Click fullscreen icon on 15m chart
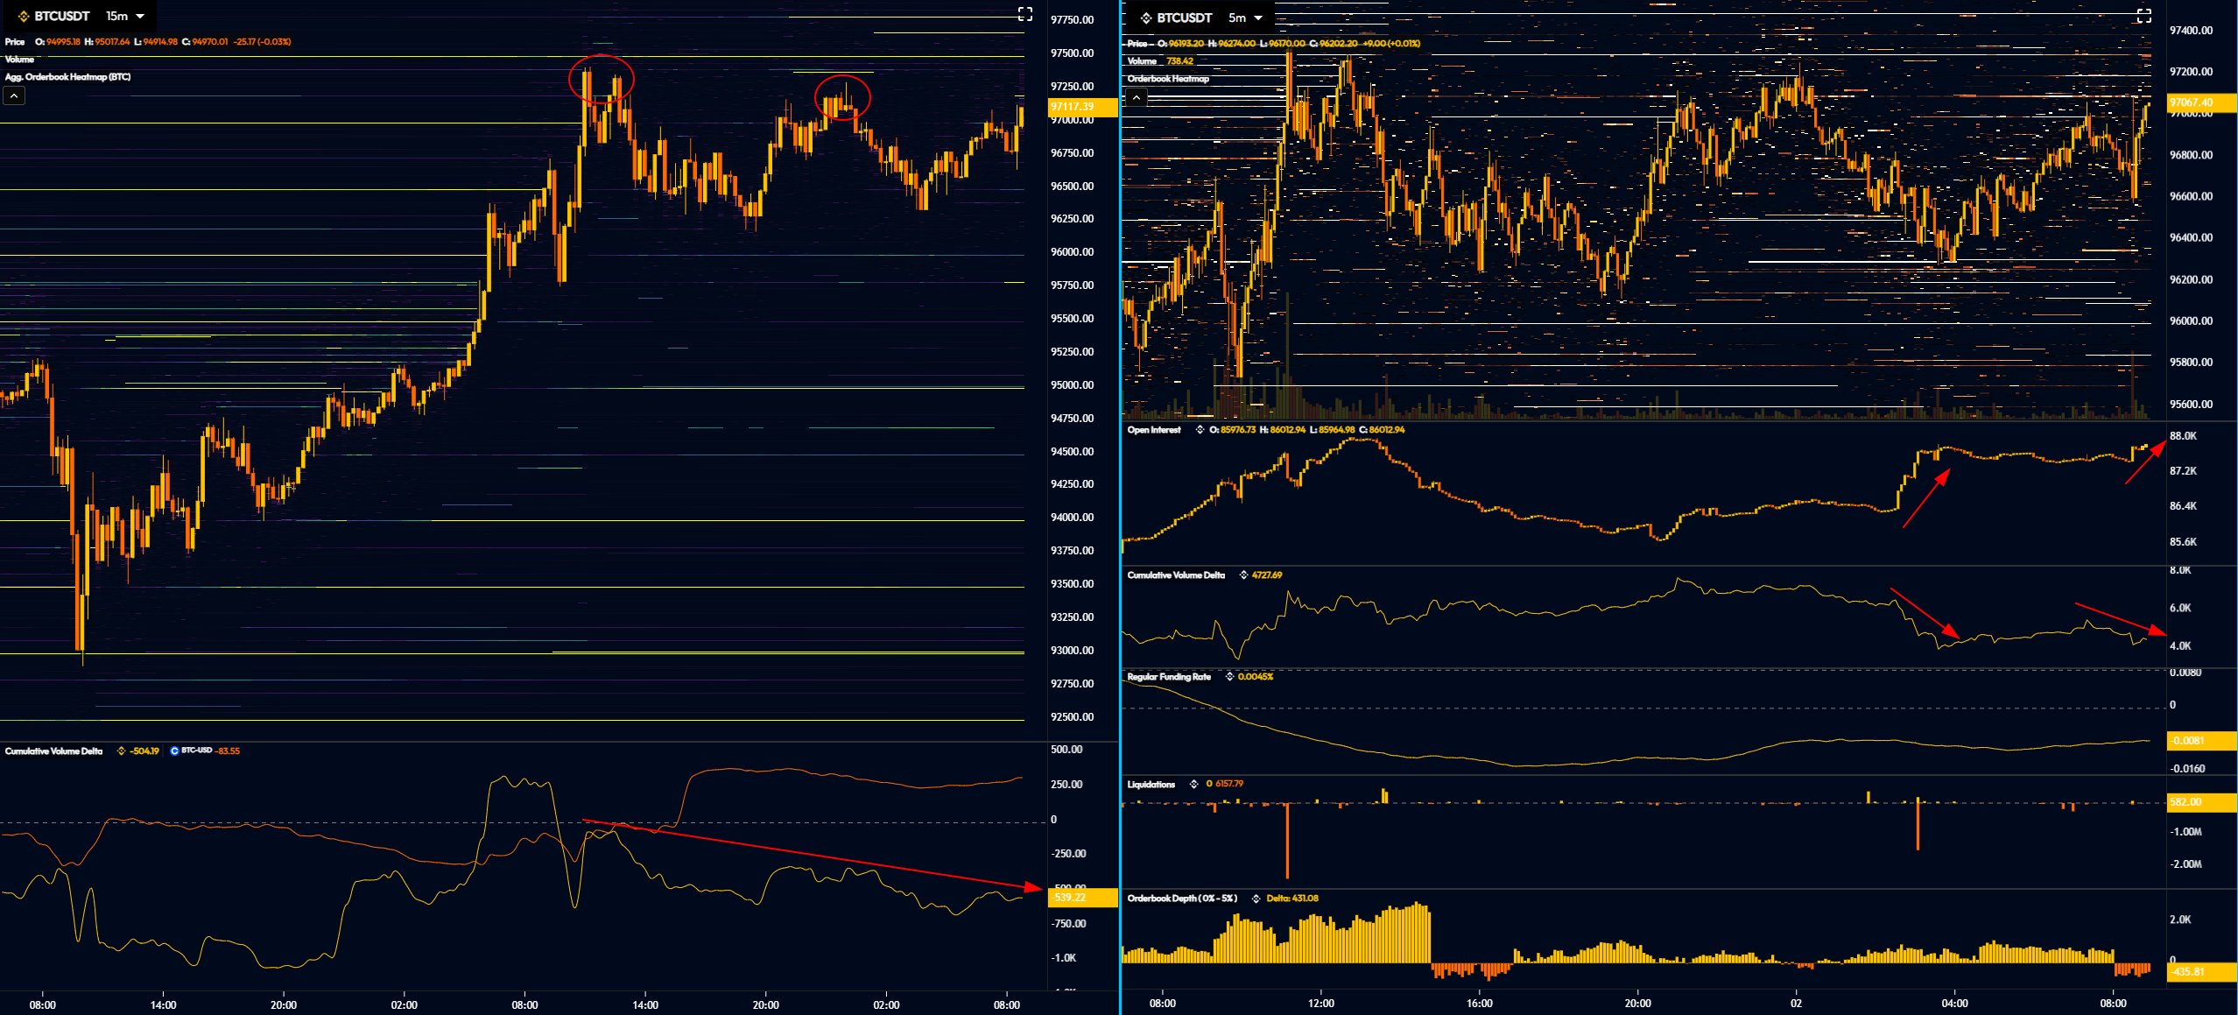Viewport: 2238px width, 1015px height. click(1024, 14)
